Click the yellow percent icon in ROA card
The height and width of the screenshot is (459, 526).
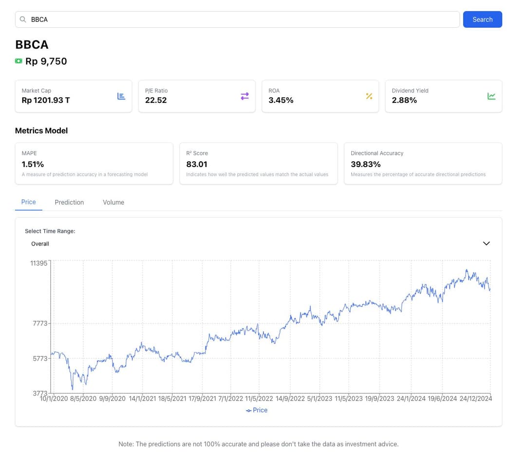tap(369, 96)
